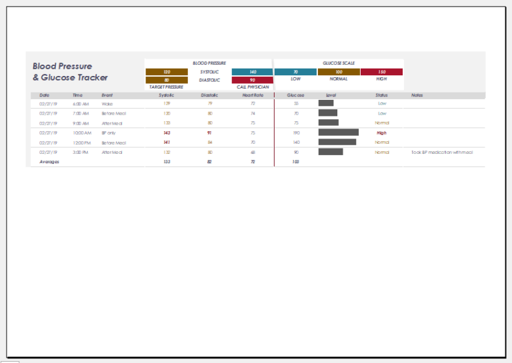This screenshot has height=363, width=512.
Task: Select the red glucose high 150 cell
Action: 381,72
